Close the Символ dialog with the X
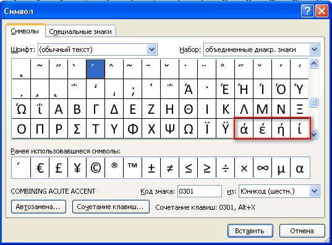Image resolution: width=332 pixels, height=245 pixels. pos(321,11)
